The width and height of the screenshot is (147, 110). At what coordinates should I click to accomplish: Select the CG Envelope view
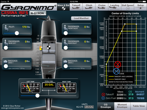(106, 106)
